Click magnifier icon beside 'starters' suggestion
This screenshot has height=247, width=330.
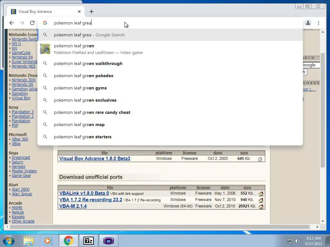tap(45, 136)
